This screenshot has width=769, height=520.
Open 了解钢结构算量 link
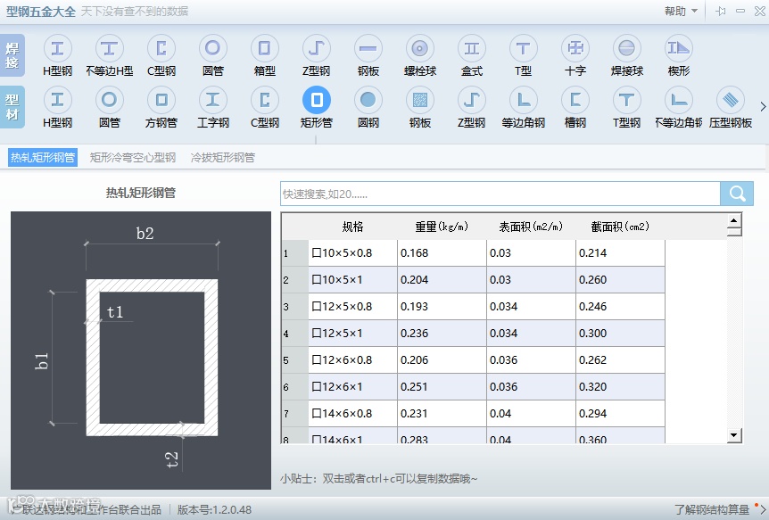click(x=712, y=509)
